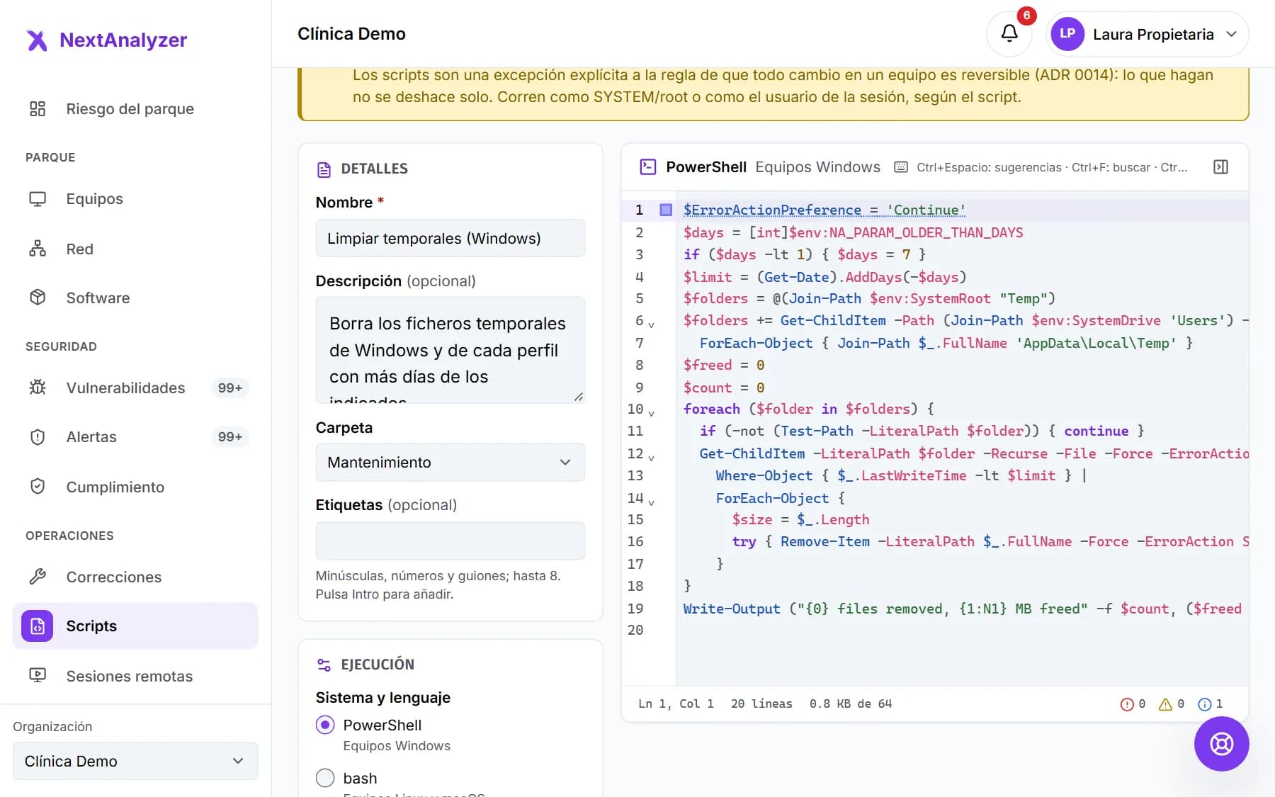Toggle the editor side panel icon

pos(1220,167)
